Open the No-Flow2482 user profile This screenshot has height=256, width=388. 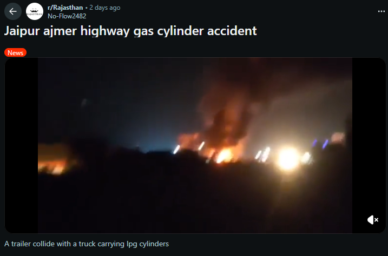(x=67, y=16)
